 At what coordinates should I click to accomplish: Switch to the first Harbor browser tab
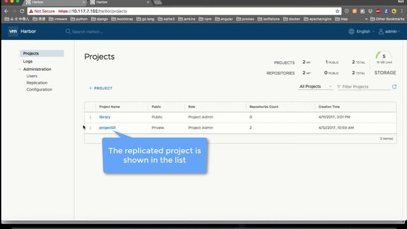(55, 3)
